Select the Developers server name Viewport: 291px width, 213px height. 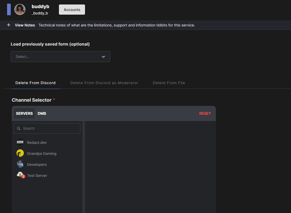(37, 165)
